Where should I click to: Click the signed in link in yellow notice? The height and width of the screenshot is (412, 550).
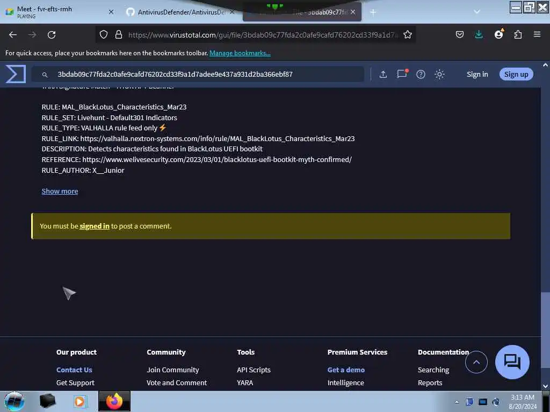95,226
